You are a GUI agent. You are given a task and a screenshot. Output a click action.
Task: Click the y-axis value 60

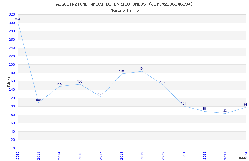click(x=13, y=123)
